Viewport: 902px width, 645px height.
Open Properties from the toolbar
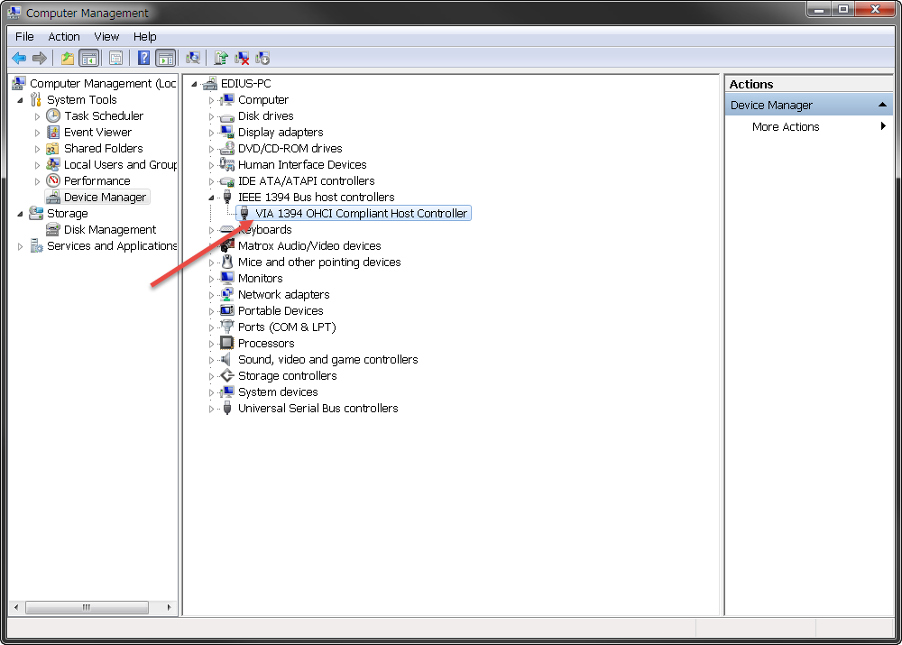(x=116, y=59)
